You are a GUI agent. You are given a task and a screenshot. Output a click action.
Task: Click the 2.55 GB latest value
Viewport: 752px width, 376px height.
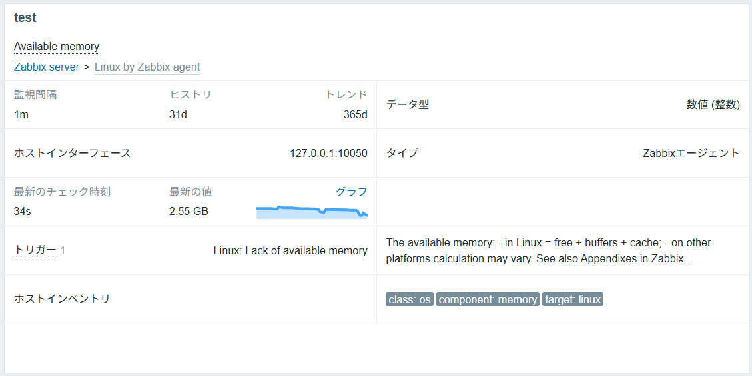(189, 212)
